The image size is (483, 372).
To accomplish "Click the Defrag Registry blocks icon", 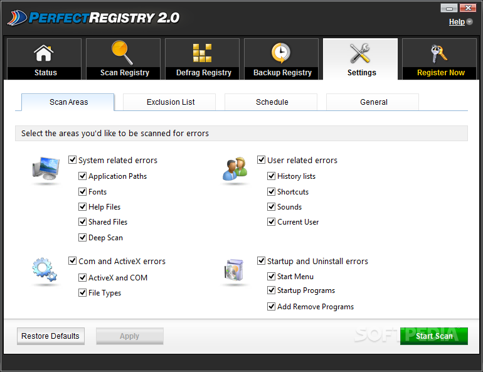I will (202, 53).
